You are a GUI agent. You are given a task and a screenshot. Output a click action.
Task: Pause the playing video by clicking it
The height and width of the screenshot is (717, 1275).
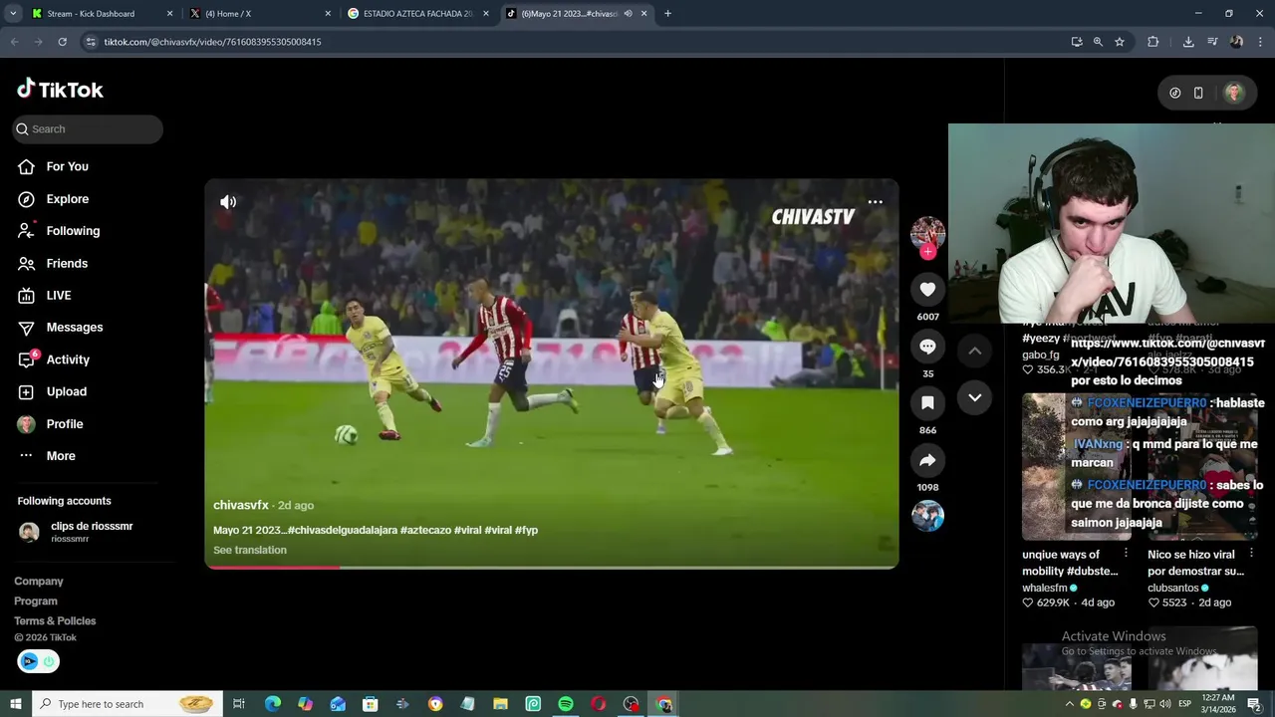552,373
